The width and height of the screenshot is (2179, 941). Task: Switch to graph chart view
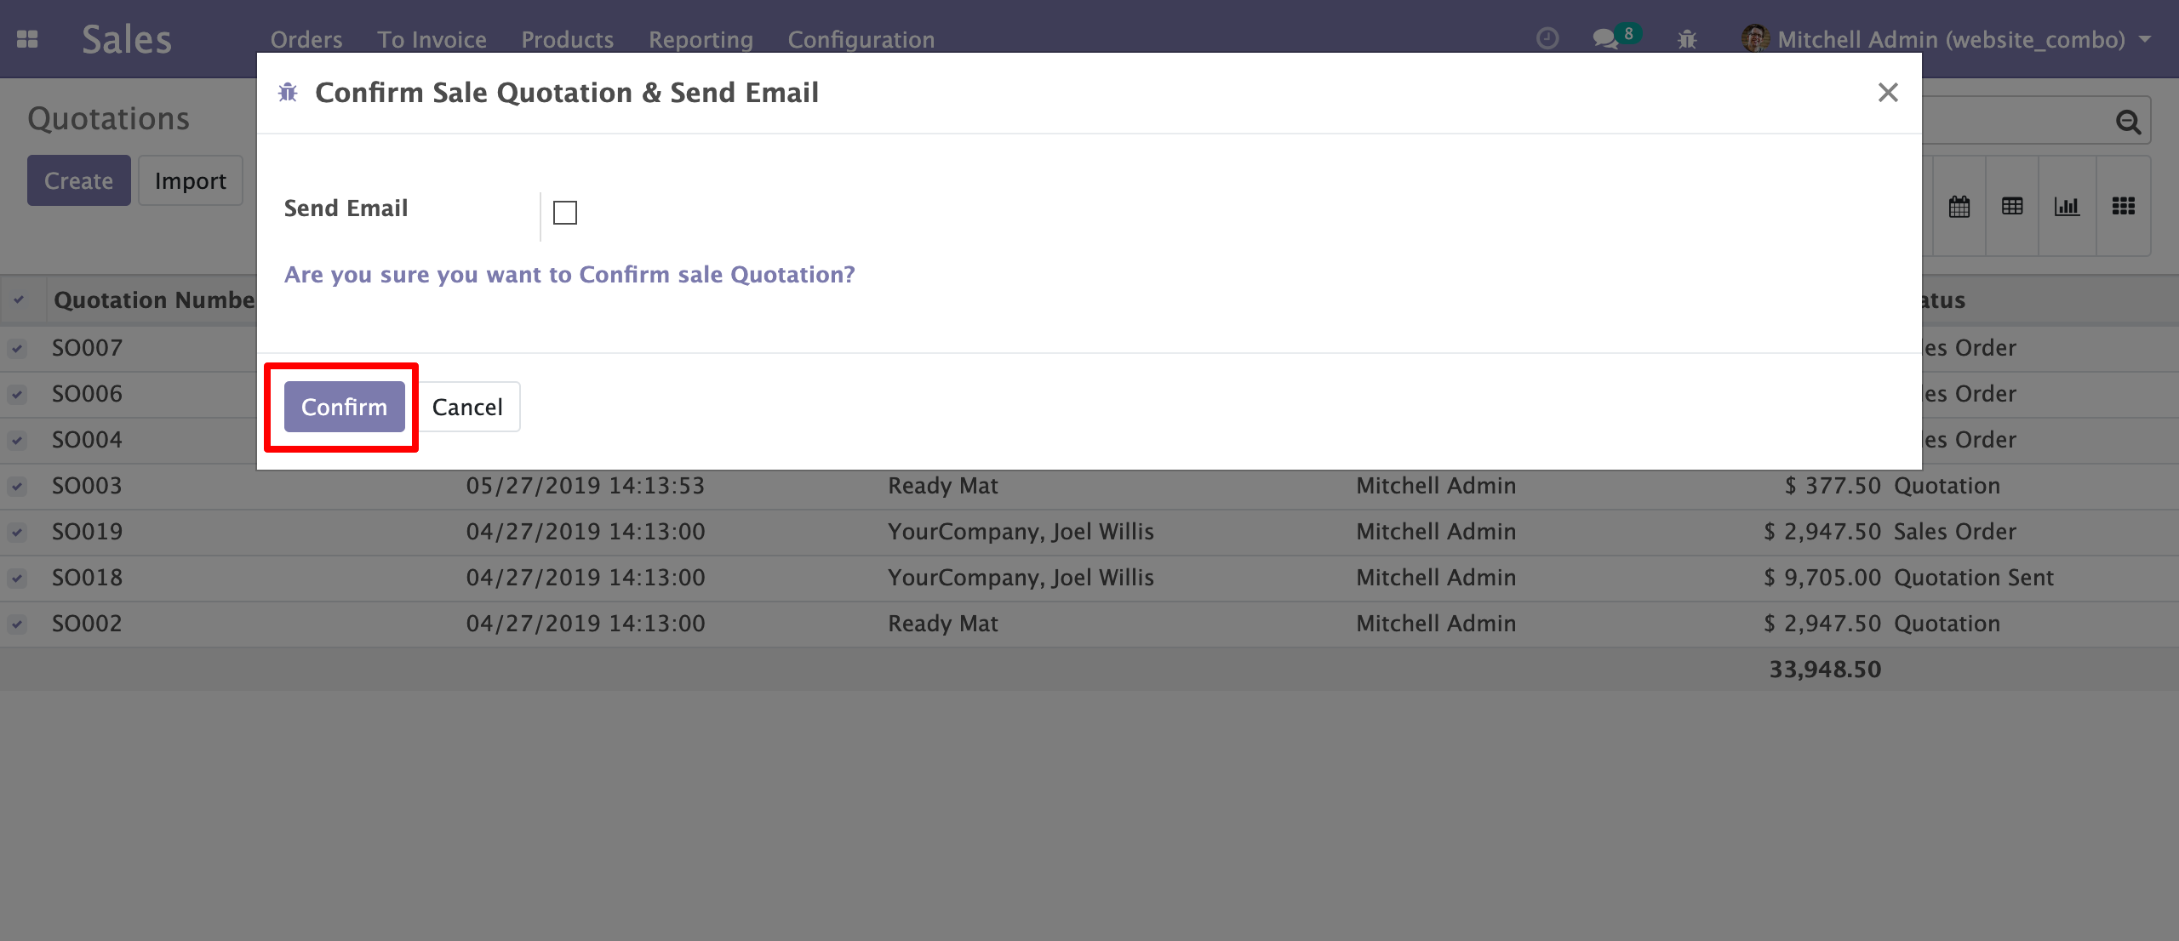[x=2067, y=206]
